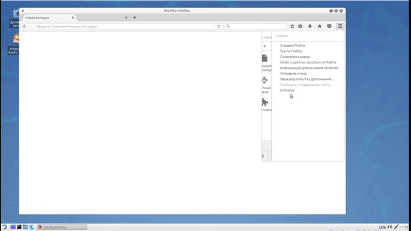The height and width of the screenshot is (231, 411).
Task: Open the volume speaker tray icon
Action: tap(390, 227)
